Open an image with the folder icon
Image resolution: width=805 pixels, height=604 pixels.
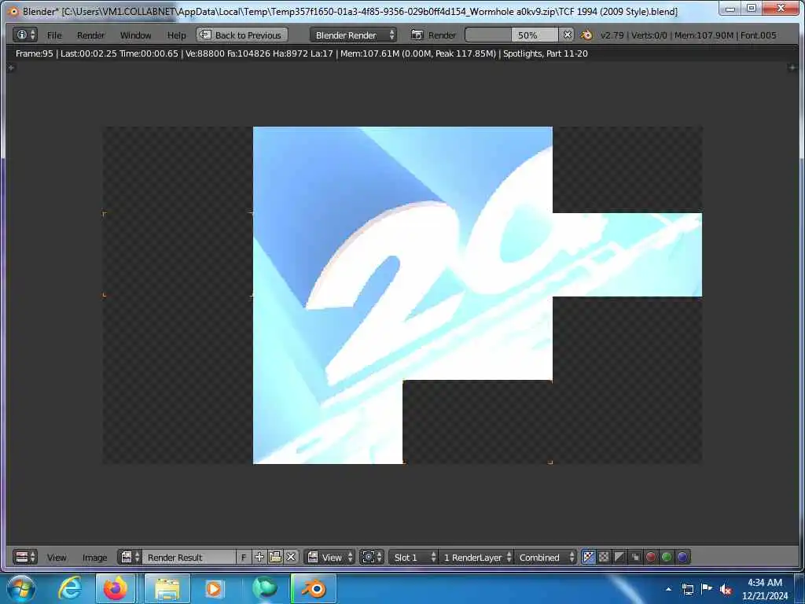[275, 557]
